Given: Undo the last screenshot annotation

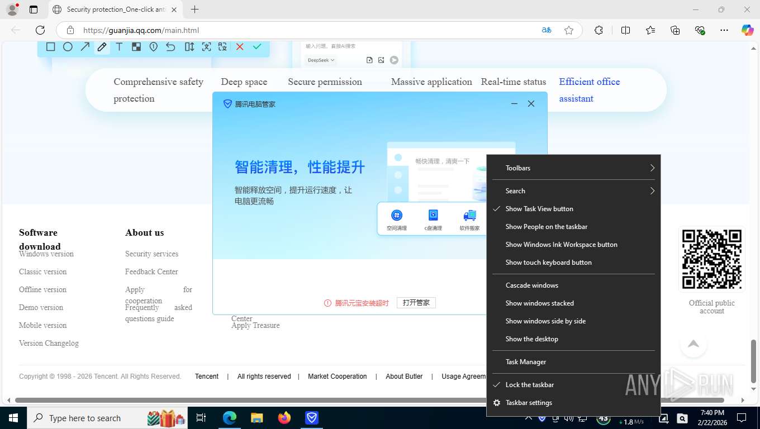Looking at the screenshot, I should (x=170, y=47).
